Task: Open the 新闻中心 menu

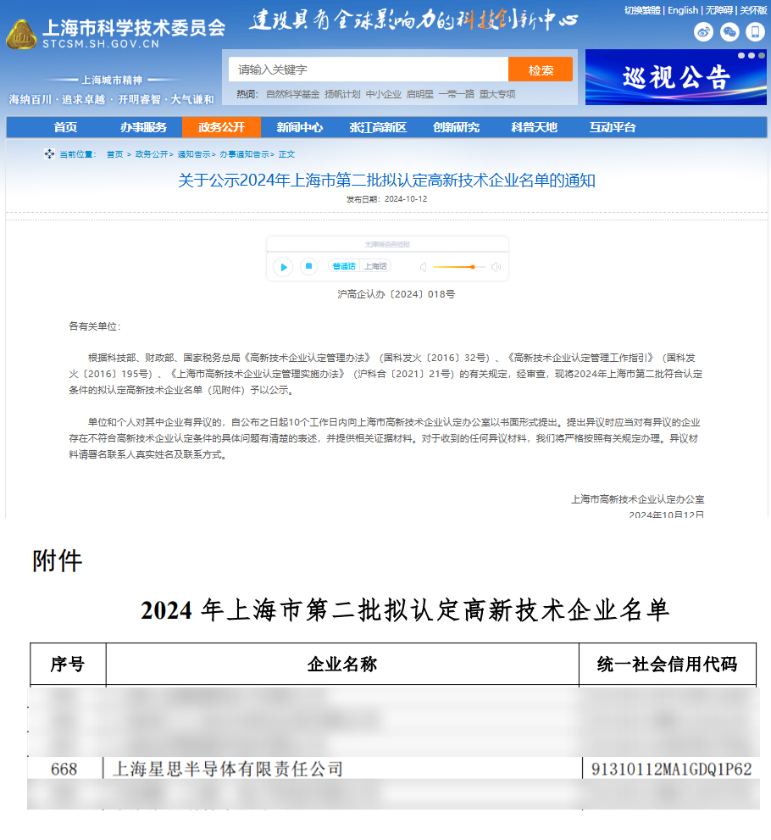Action: click(299, 127)
